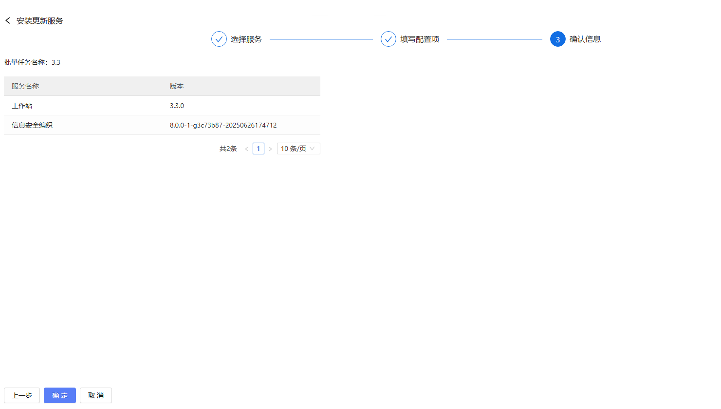Image resolution: width=721 pixels, height=409 pixels.
Task: Select the 工作站 service name cell
Action: coord(83,106)
